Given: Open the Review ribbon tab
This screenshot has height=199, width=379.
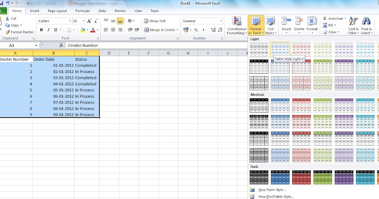Looking at the screenshot, I should point(120,10).
